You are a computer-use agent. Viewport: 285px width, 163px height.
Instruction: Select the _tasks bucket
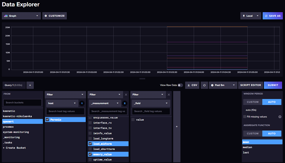[23, 143]
